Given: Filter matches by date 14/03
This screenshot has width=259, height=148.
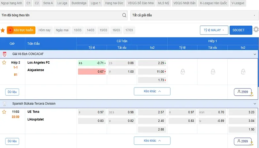Looking at the screenshot, I should click(x=90, y=30).
